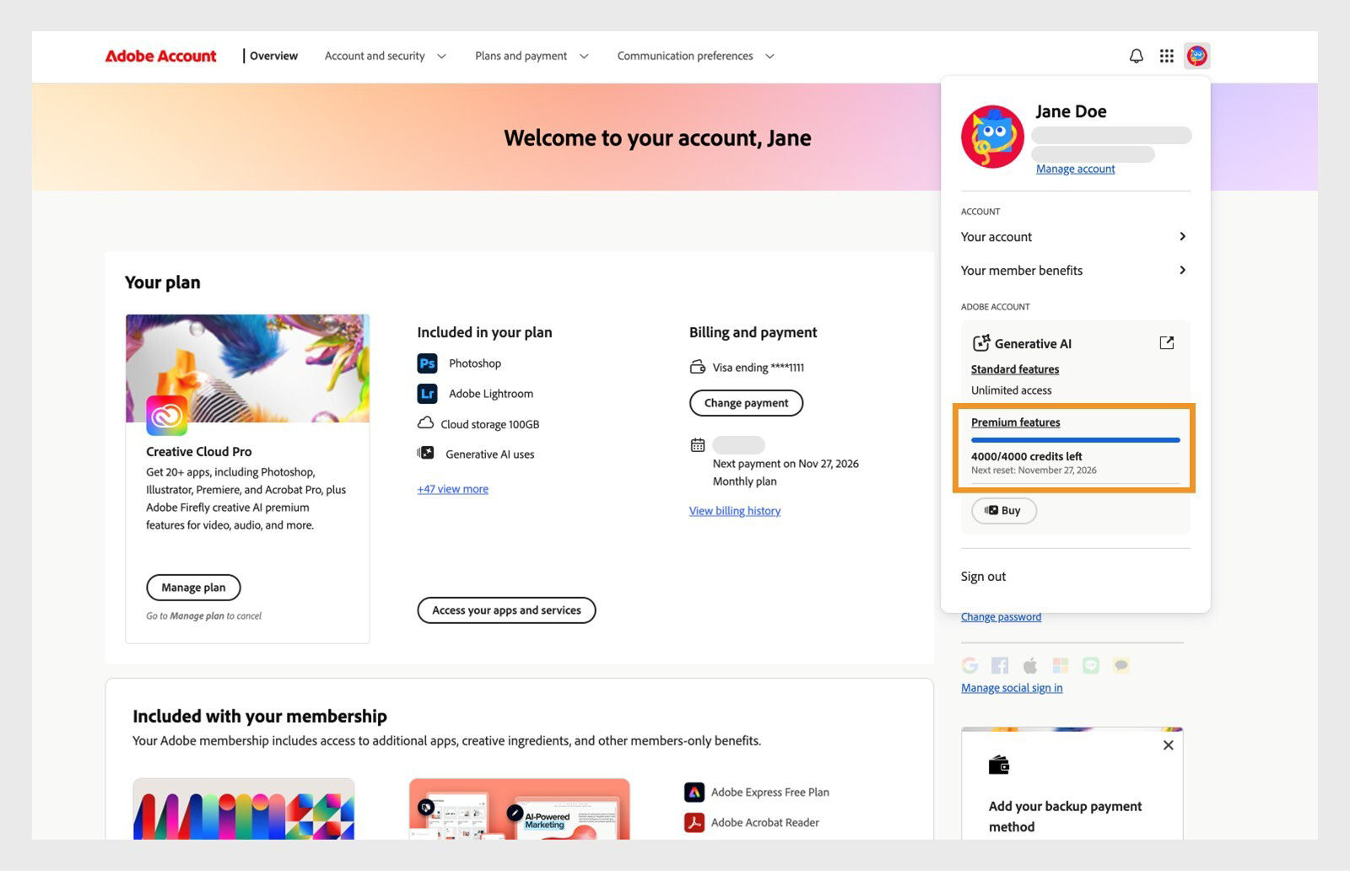Click the premium credits progress bar
Viewport: 1350px width, 871px height.
[x=1076, y=440]
